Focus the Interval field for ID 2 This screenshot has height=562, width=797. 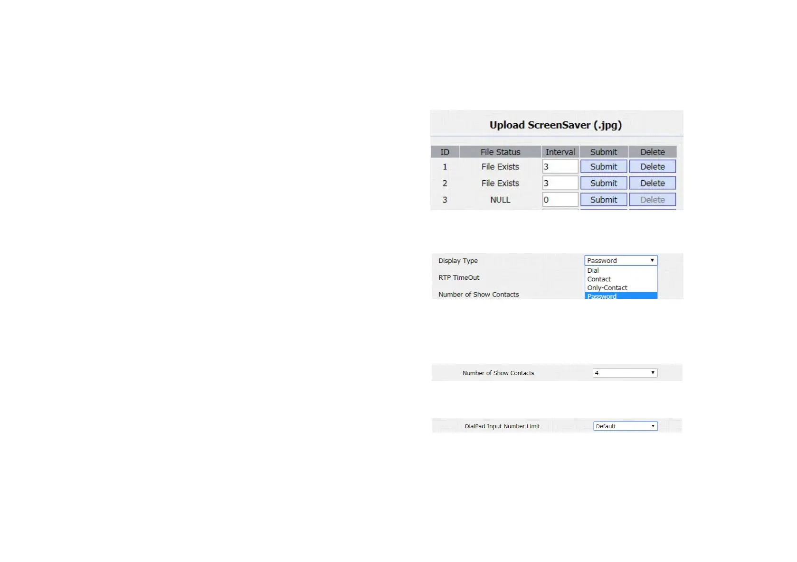coord(560,183)
